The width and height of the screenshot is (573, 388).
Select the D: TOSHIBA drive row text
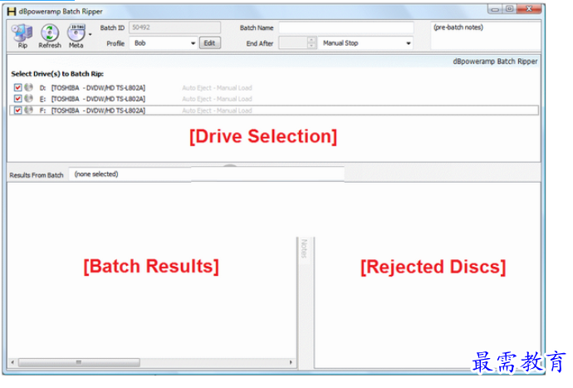(92, 88)
